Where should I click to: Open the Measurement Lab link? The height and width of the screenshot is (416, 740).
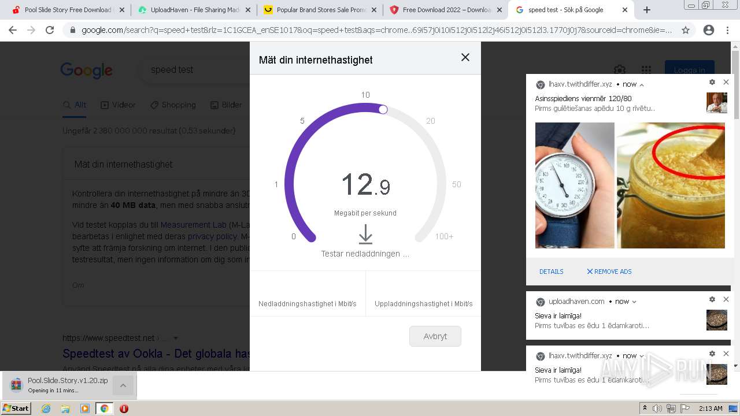coord(193,225)
